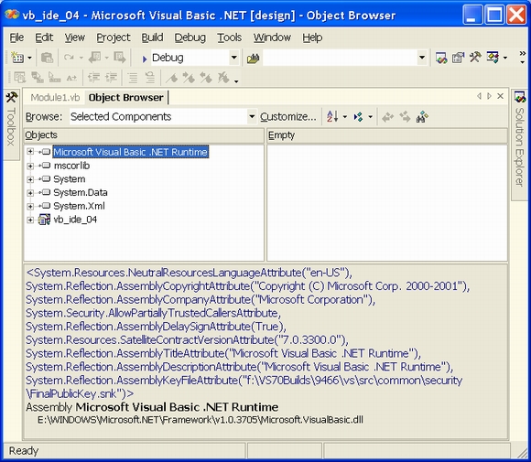Select the vb_ide_04 project item
Image resolution: width=531 pixels, height=462 pixels.
[75, 220]
